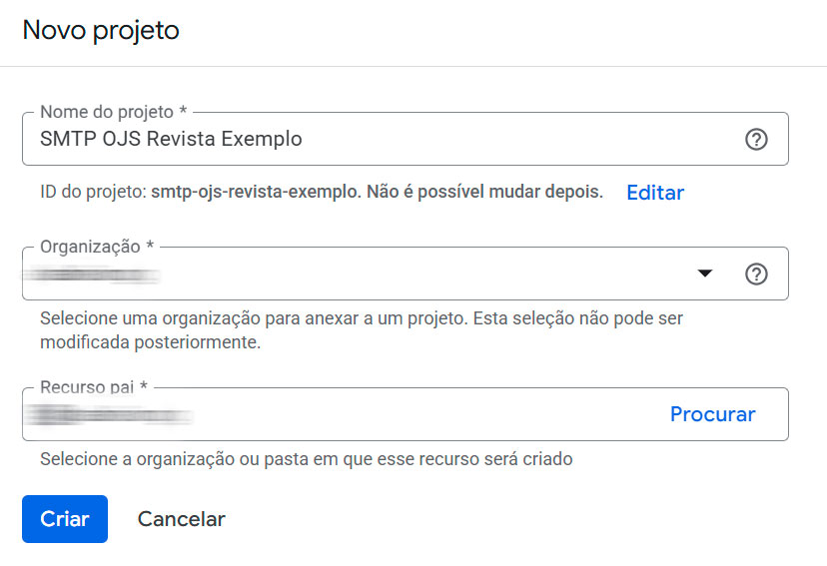The height and width of the screenshot is (566, 827).
Task: Open the help icon in Organização field
Action: point(756,275)
